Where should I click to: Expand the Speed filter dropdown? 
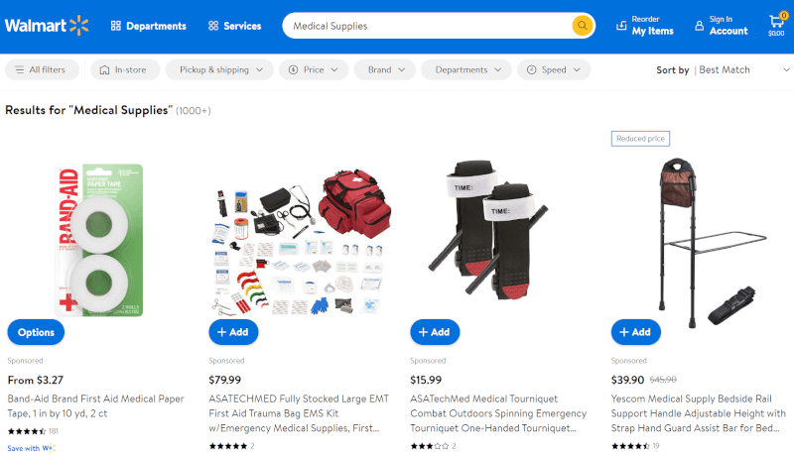554,69
